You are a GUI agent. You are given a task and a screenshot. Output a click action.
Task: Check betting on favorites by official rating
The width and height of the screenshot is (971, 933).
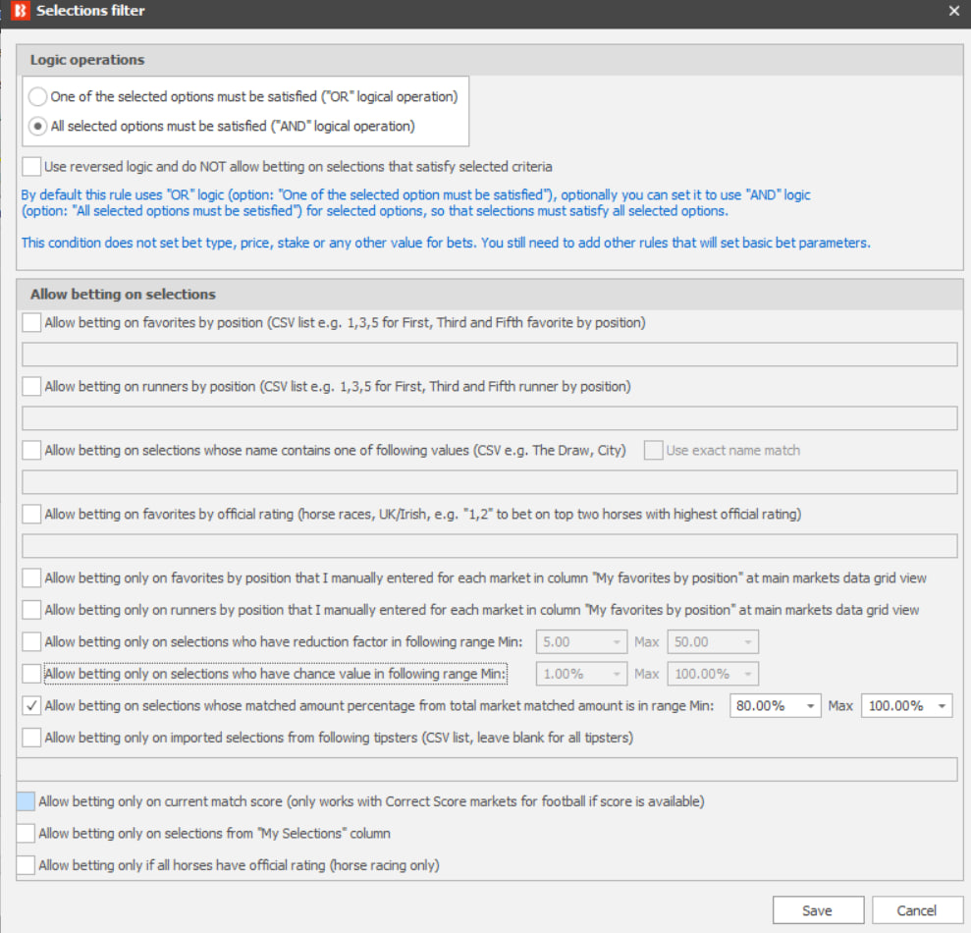(31, 515)
